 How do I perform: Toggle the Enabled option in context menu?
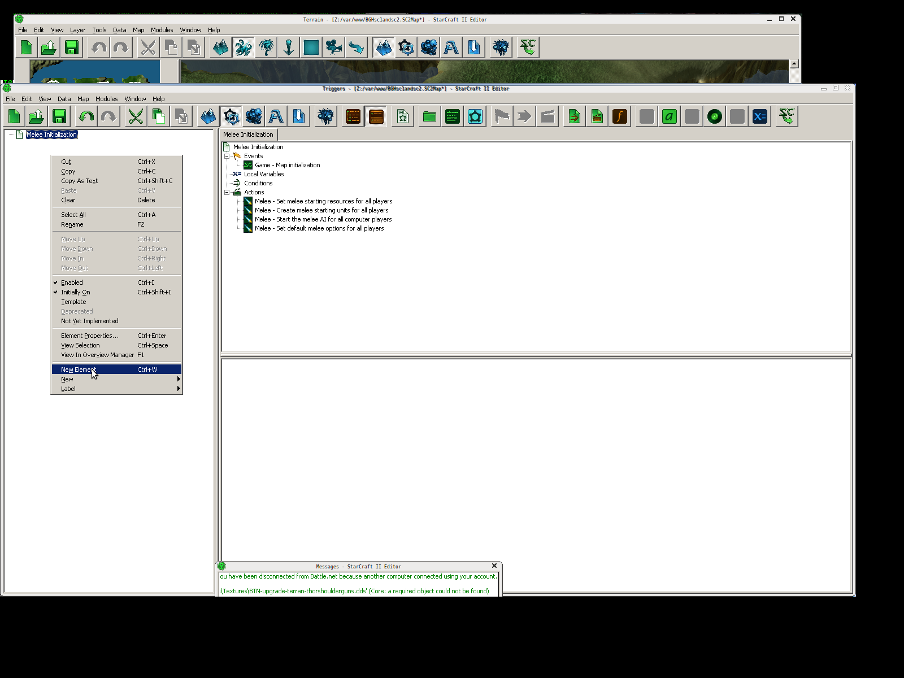coord(116,282)
